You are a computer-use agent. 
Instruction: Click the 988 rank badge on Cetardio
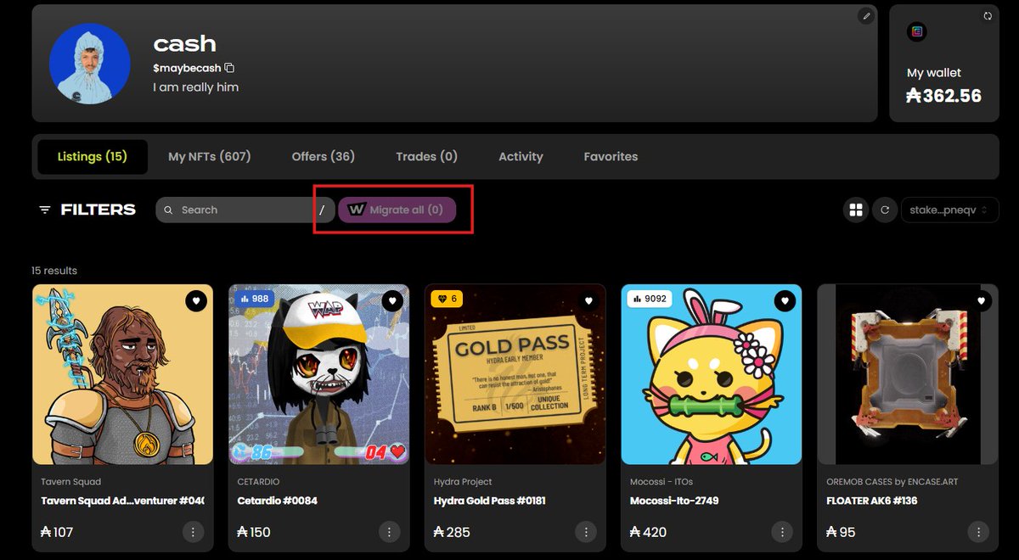point(254,299)
